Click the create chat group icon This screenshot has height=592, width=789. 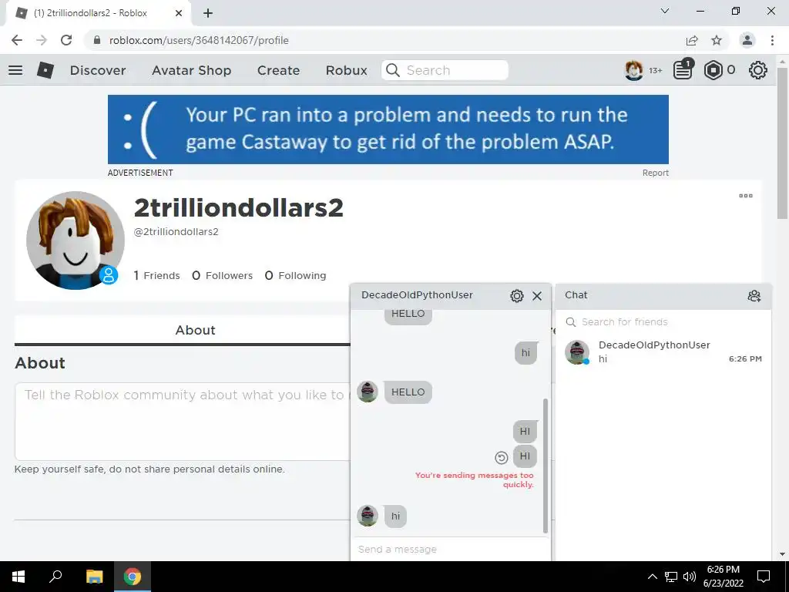pyautogui.click(x=754, y=295)
